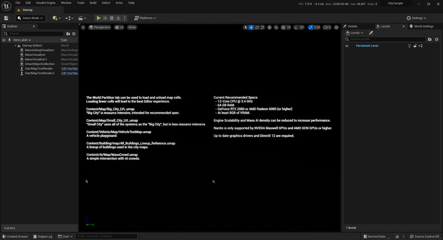Viewport: 443px width, 240px height.
Task: Open the Blueprints dropdown in toolbar
Action: pyautogui.click(x=70, y=18)
